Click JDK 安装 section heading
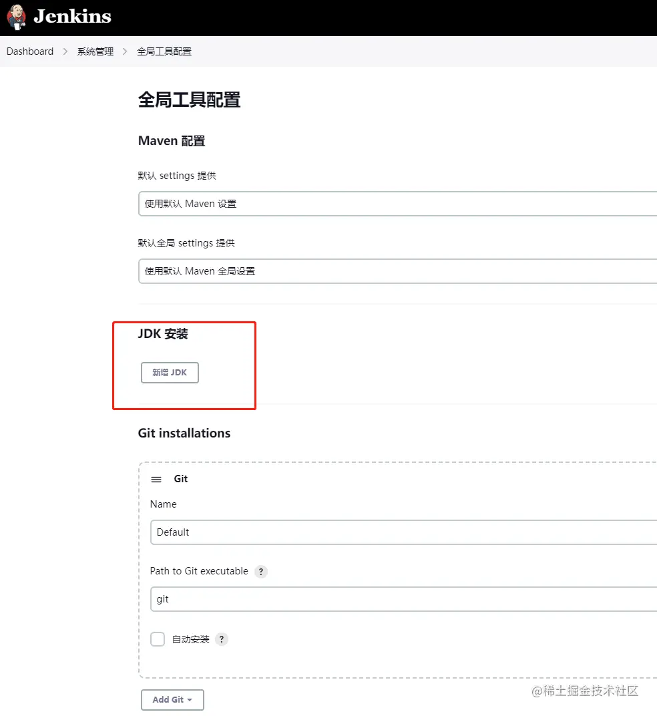657x716 pixels. click(163, 334)
